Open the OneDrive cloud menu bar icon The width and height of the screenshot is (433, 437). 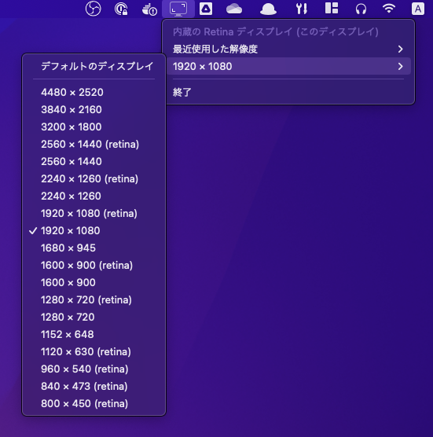click(234, 9)
